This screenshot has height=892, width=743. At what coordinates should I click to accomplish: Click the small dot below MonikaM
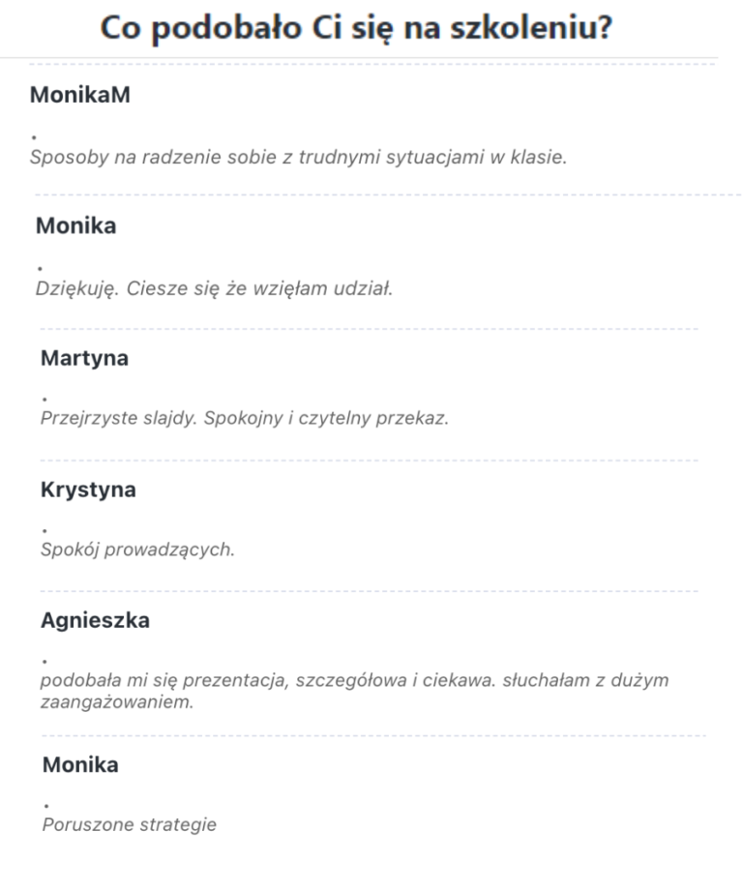34,136
